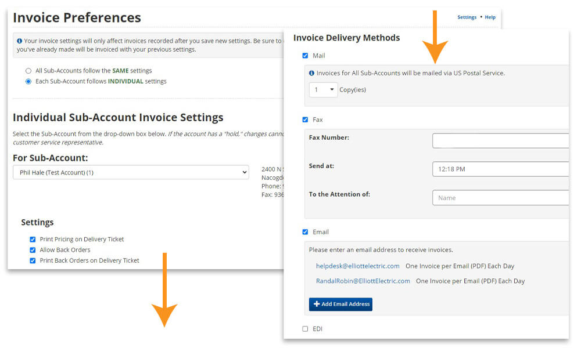Open RandalRobin@ElliottElectric.com email link
Image resolution: width=581 pixels, height=348 pixels.
tap(363, 281)
